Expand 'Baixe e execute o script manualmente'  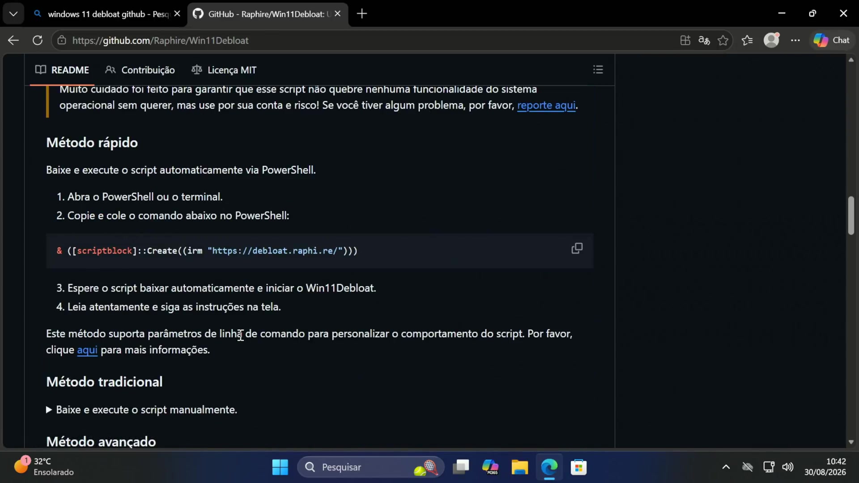[142, 410]
